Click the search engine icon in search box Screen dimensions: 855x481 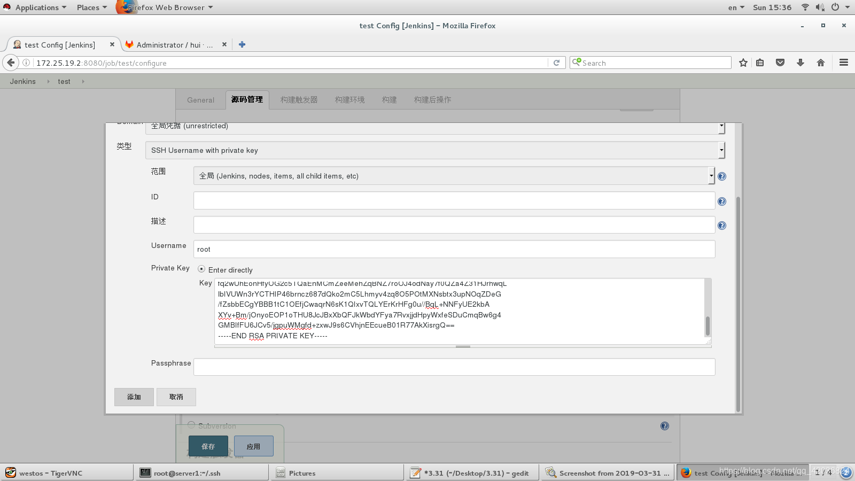pyautogui.click(x=577, y=62)
